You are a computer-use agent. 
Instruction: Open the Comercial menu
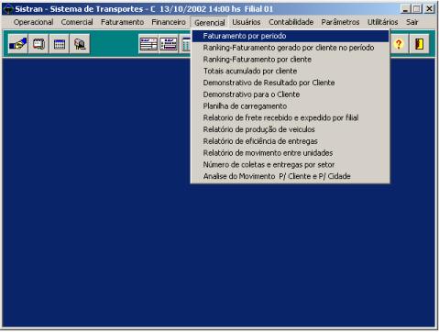click(77, 22)
